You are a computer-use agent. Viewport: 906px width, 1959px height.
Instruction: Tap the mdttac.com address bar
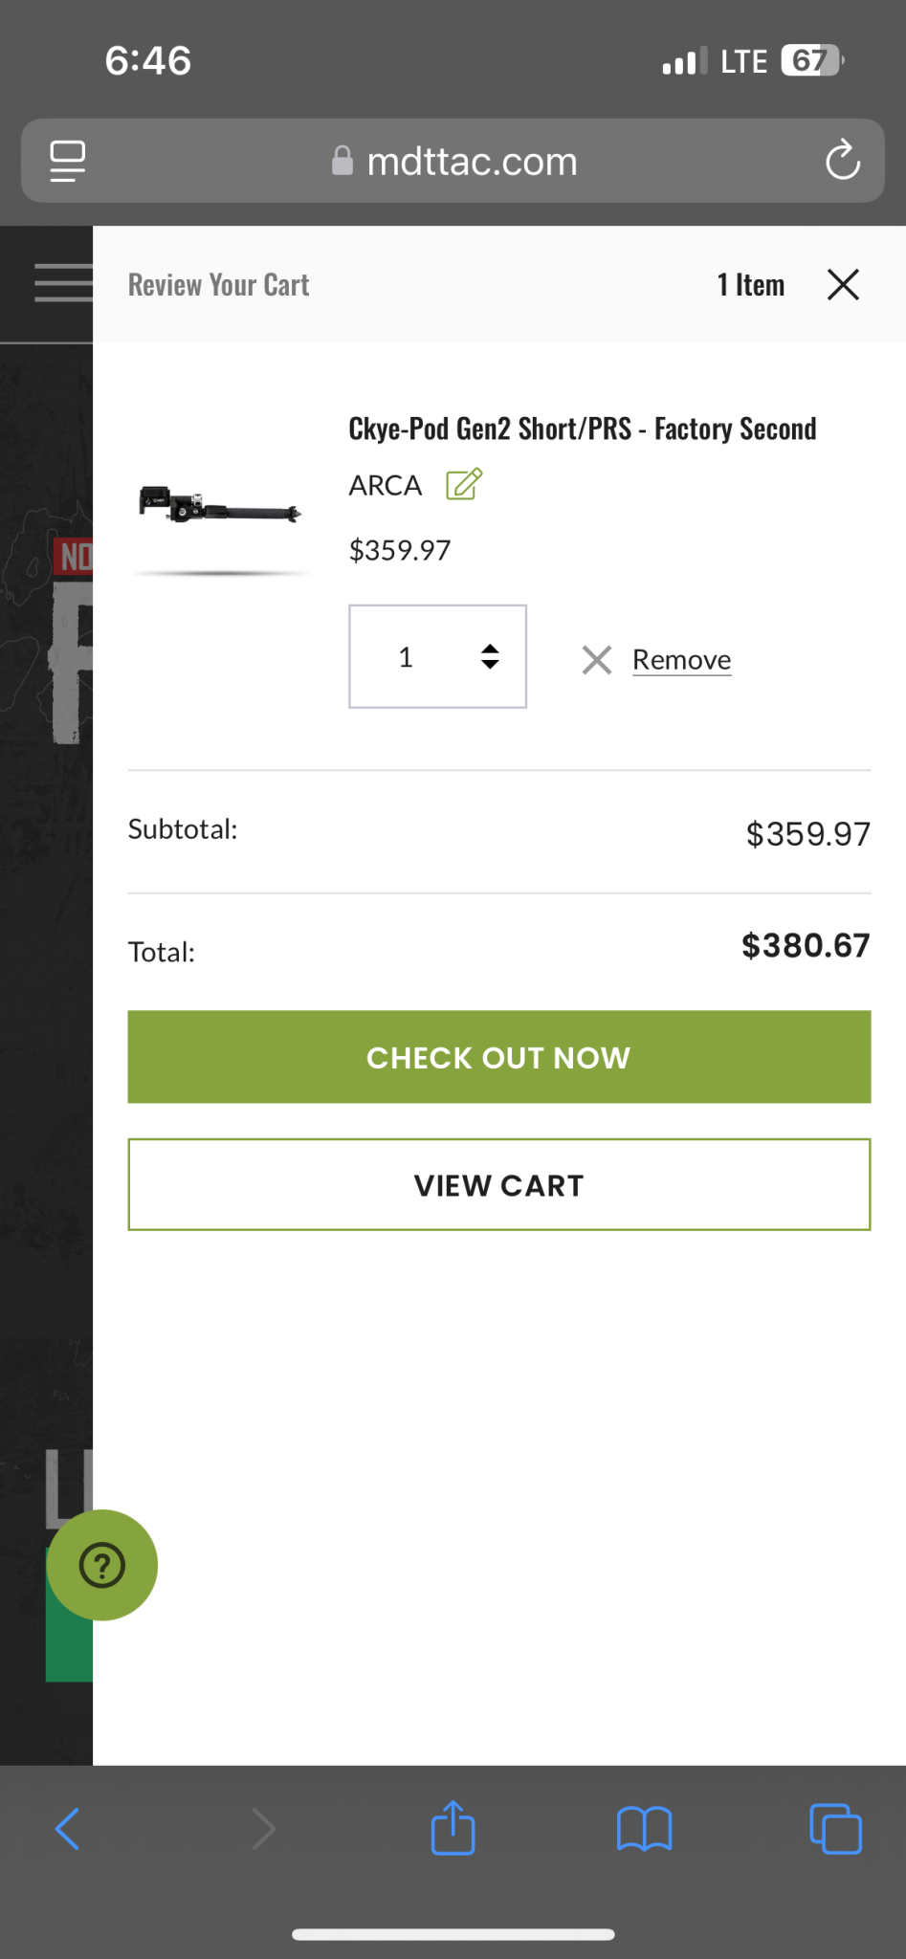tap(453, 161)
